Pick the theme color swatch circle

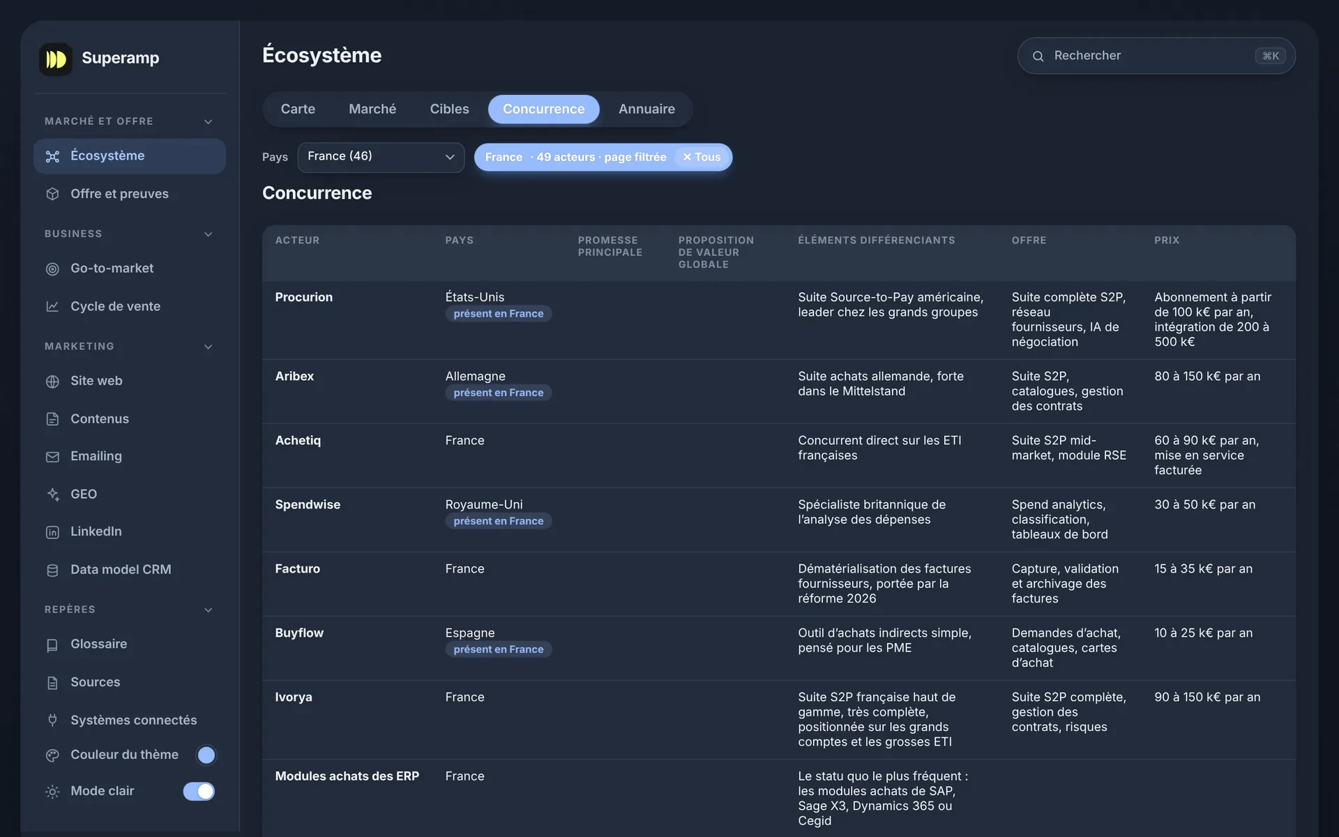(206, 755)
